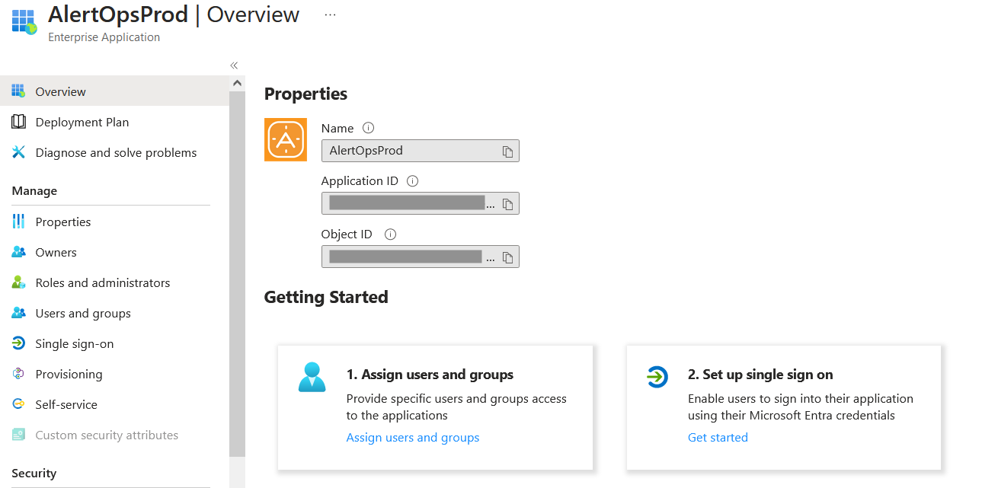Open Overview in the sidebar
982x488 pixels.
click(114, 91)
